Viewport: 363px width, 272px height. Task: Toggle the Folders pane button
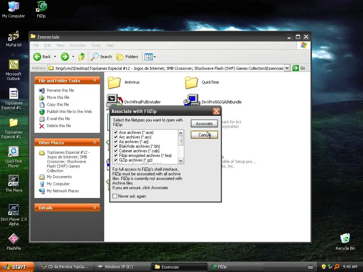click(x=127, y=57)
